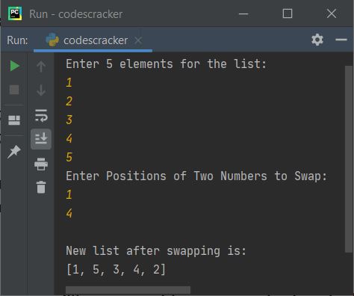Pin the run tab with the pin icon
This screenshot has height=296, width=354.
point(14,152)
